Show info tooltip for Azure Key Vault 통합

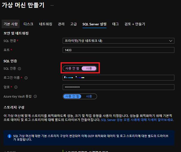pyautogui.click(x=35, y=96)
